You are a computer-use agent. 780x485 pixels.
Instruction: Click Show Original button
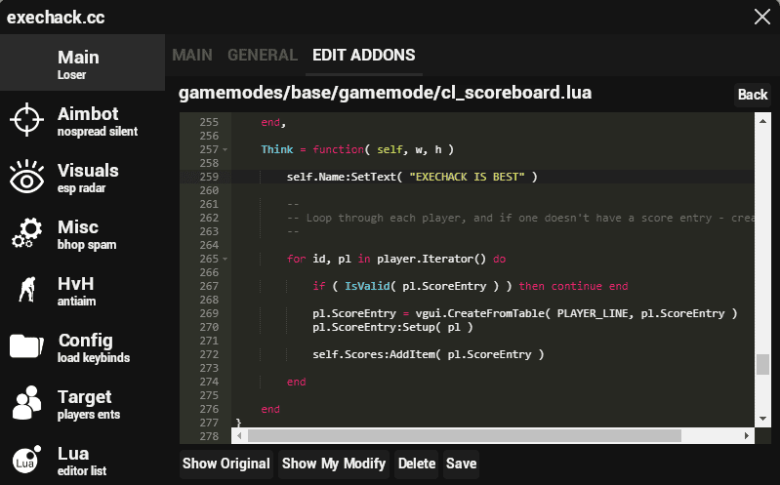tap(226, 464)
